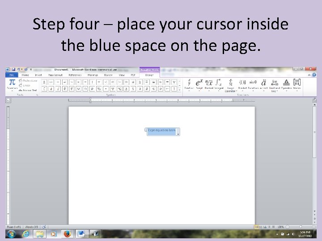This screenshot has width=322, height=241.
Task: Switch to the Page Layout tab
Action: click(55, 75)
